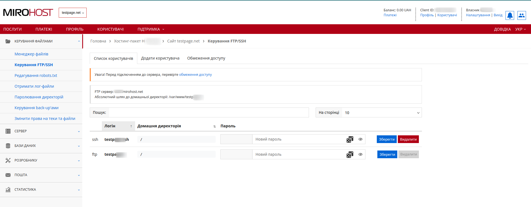Focus the Пошук search field
531x207 pixels.
click(209, 112)
